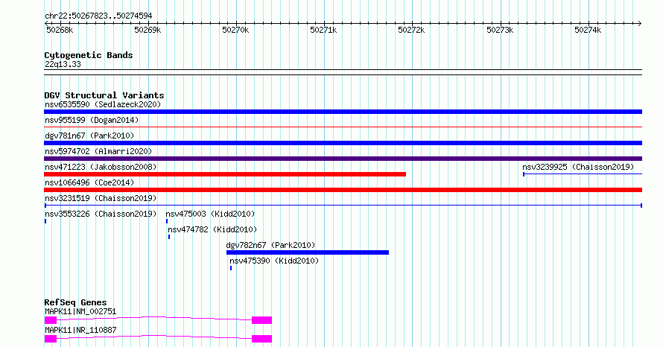This screenshot has height=347, width=663.
Task: Open the nsv475390 (Kidd2010) label
Action: coord(274,261)
